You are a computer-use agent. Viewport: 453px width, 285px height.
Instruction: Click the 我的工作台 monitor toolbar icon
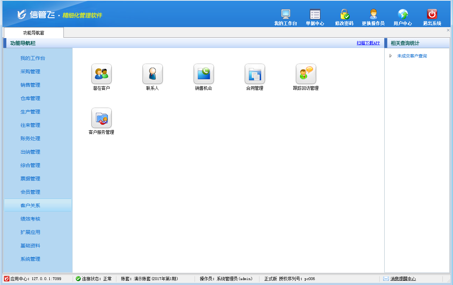(x=286, y=14)
